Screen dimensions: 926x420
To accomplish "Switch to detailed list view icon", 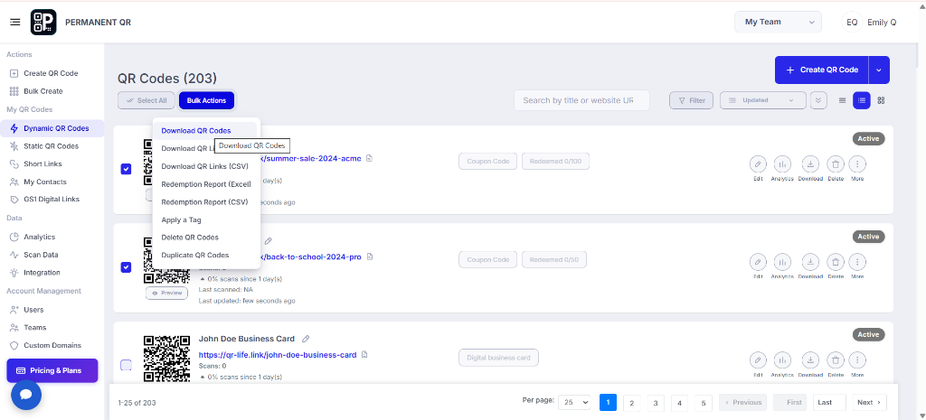I will click(862, 100).
